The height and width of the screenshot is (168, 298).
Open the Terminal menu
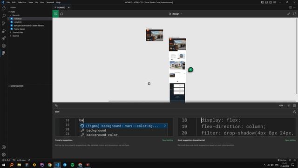(x=50, y=2)
